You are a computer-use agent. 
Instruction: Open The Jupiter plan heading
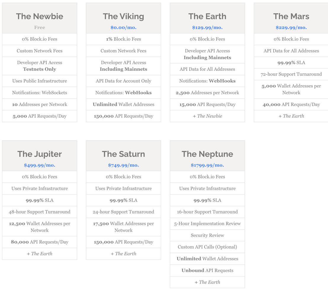click(39, 154)
